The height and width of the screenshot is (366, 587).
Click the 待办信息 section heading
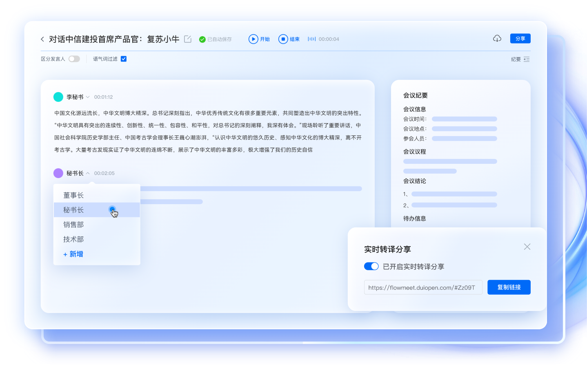(415, 218)
